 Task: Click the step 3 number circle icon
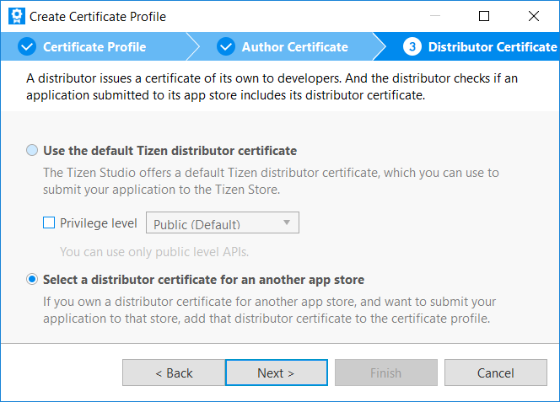412,47
